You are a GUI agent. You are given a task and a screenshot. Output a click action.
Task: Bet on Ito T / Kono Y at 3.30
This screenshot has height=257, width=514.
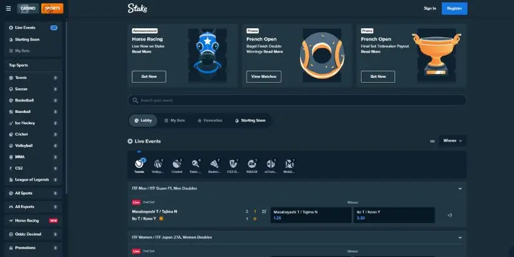click(x=394, y=215)
